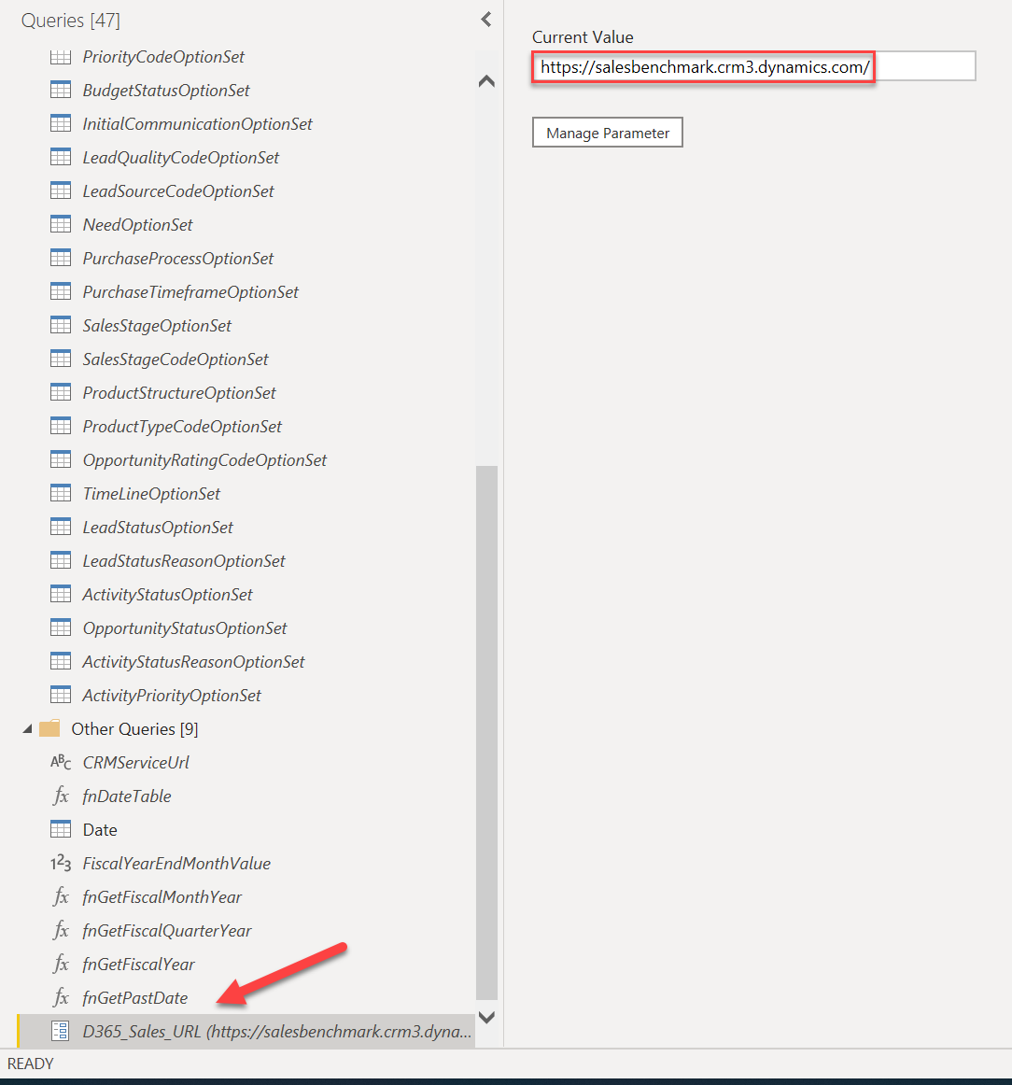Click the PriorityCodeOptionSet table icon

click(x=60, y=57)
